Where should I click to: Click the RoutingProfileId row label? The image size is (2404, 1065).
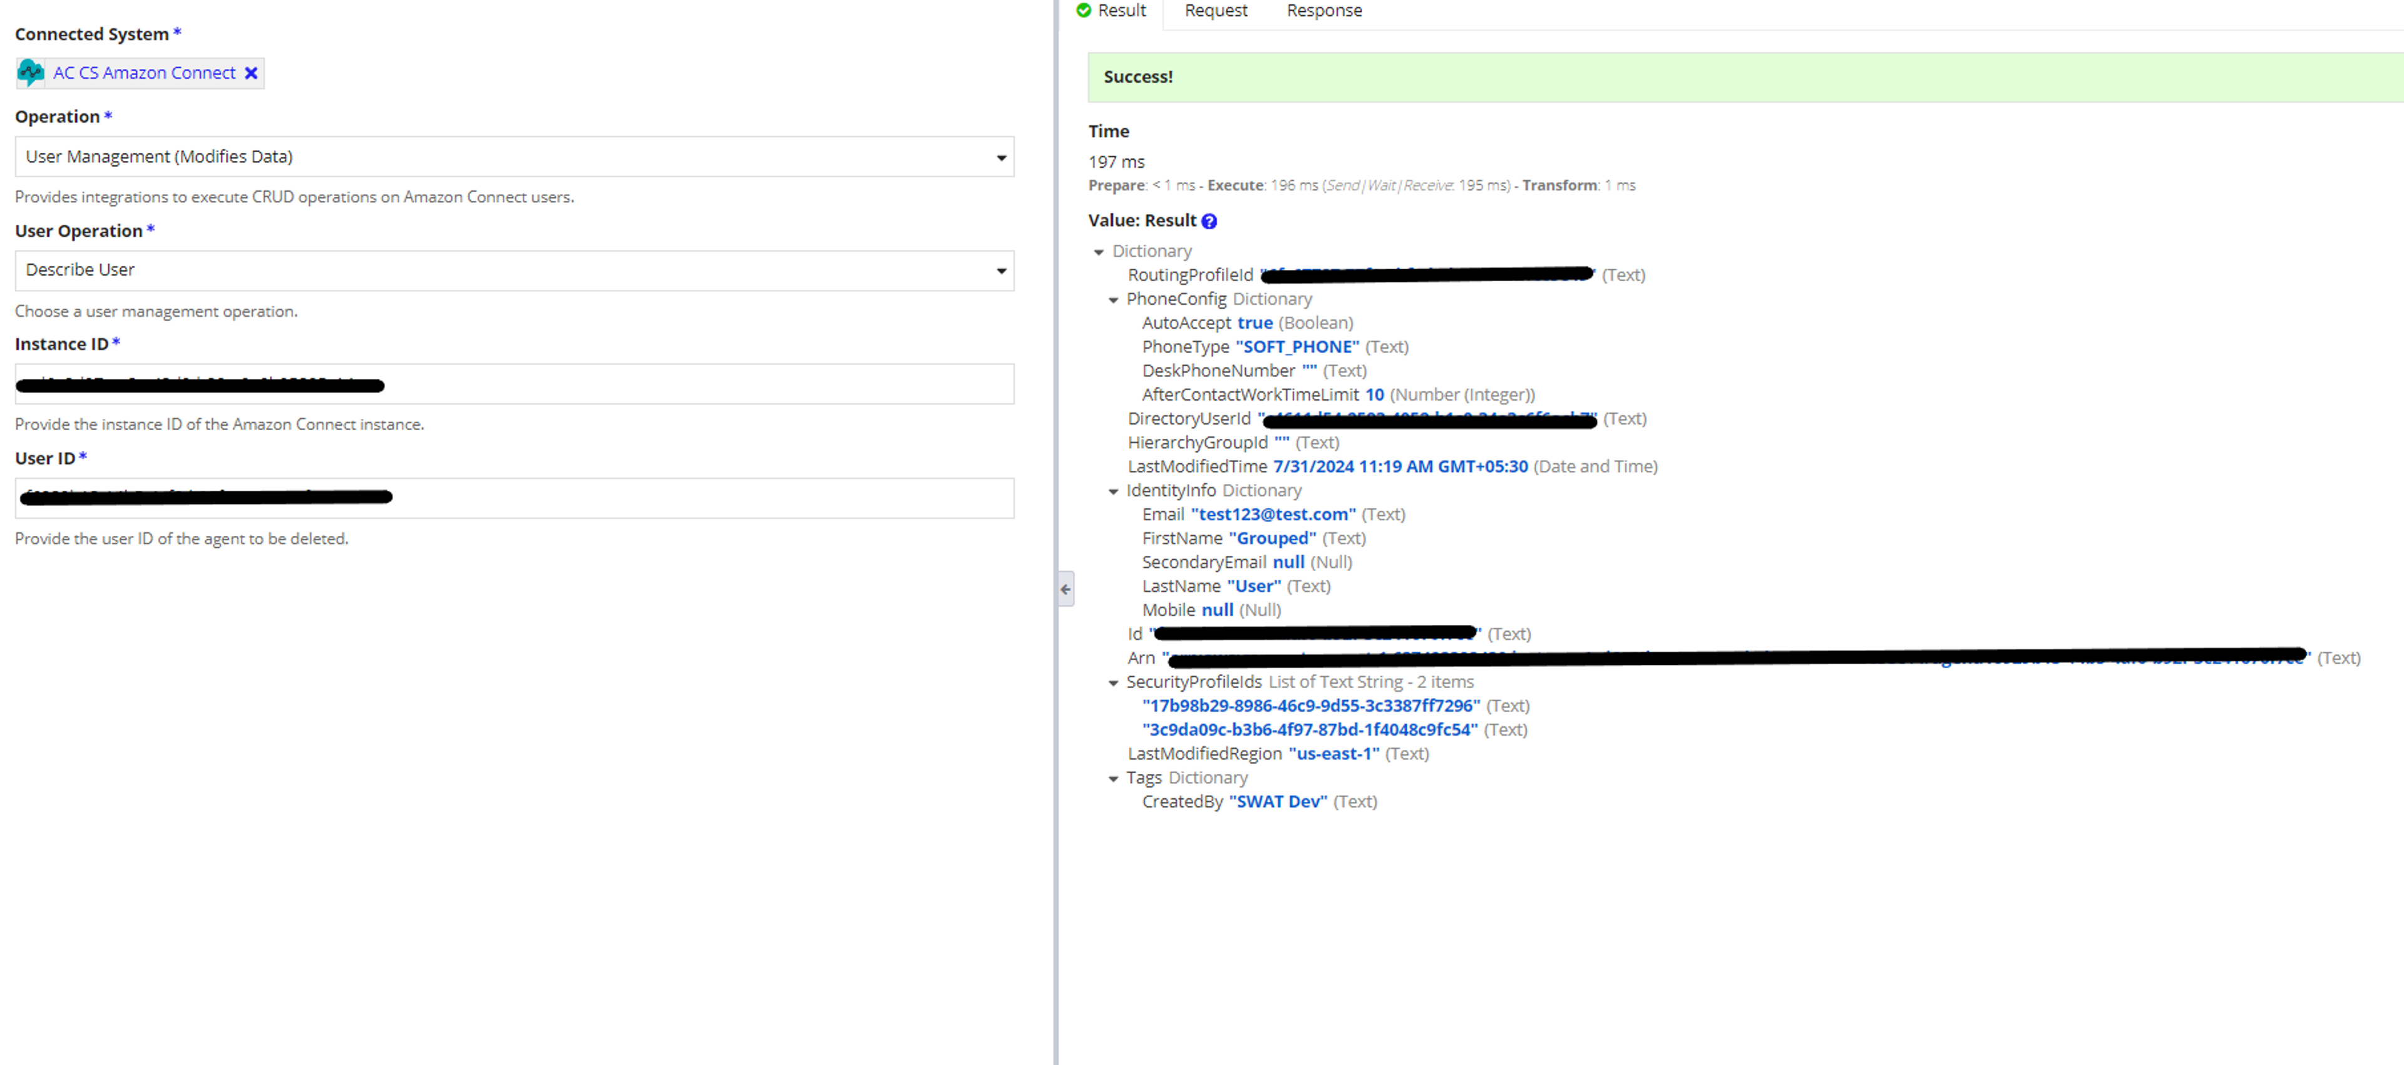(x=1190, y=275)
